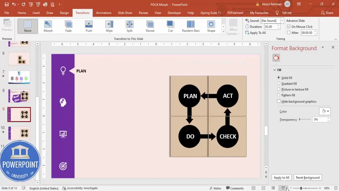
Task: Collapse the ribbon
Action: pos(336,39)
